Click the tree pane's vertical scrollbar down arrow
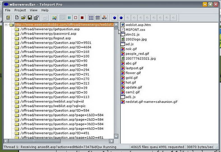The width and height of the screenshot is (221, 152). 116,136
